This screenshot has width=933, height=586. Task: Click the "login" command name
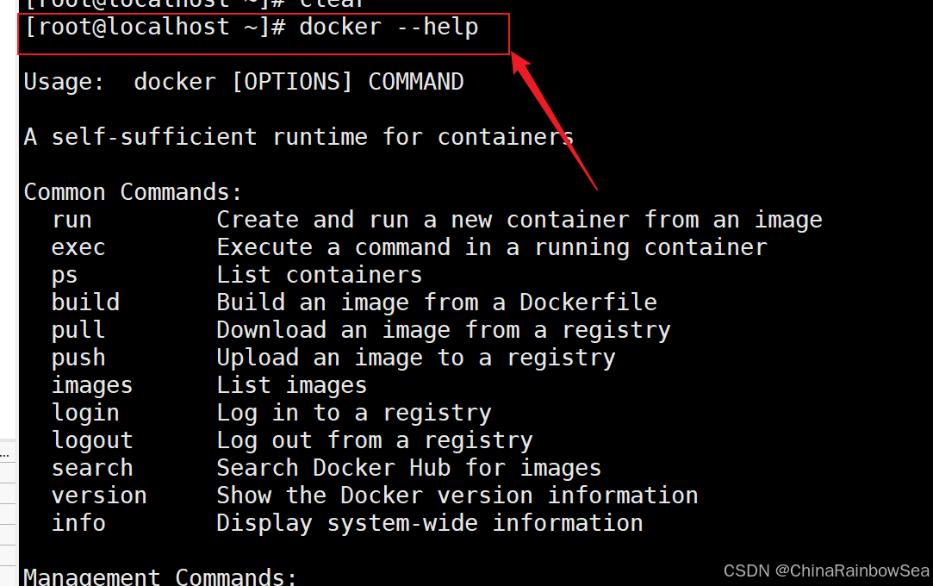(x=85, y=413)
